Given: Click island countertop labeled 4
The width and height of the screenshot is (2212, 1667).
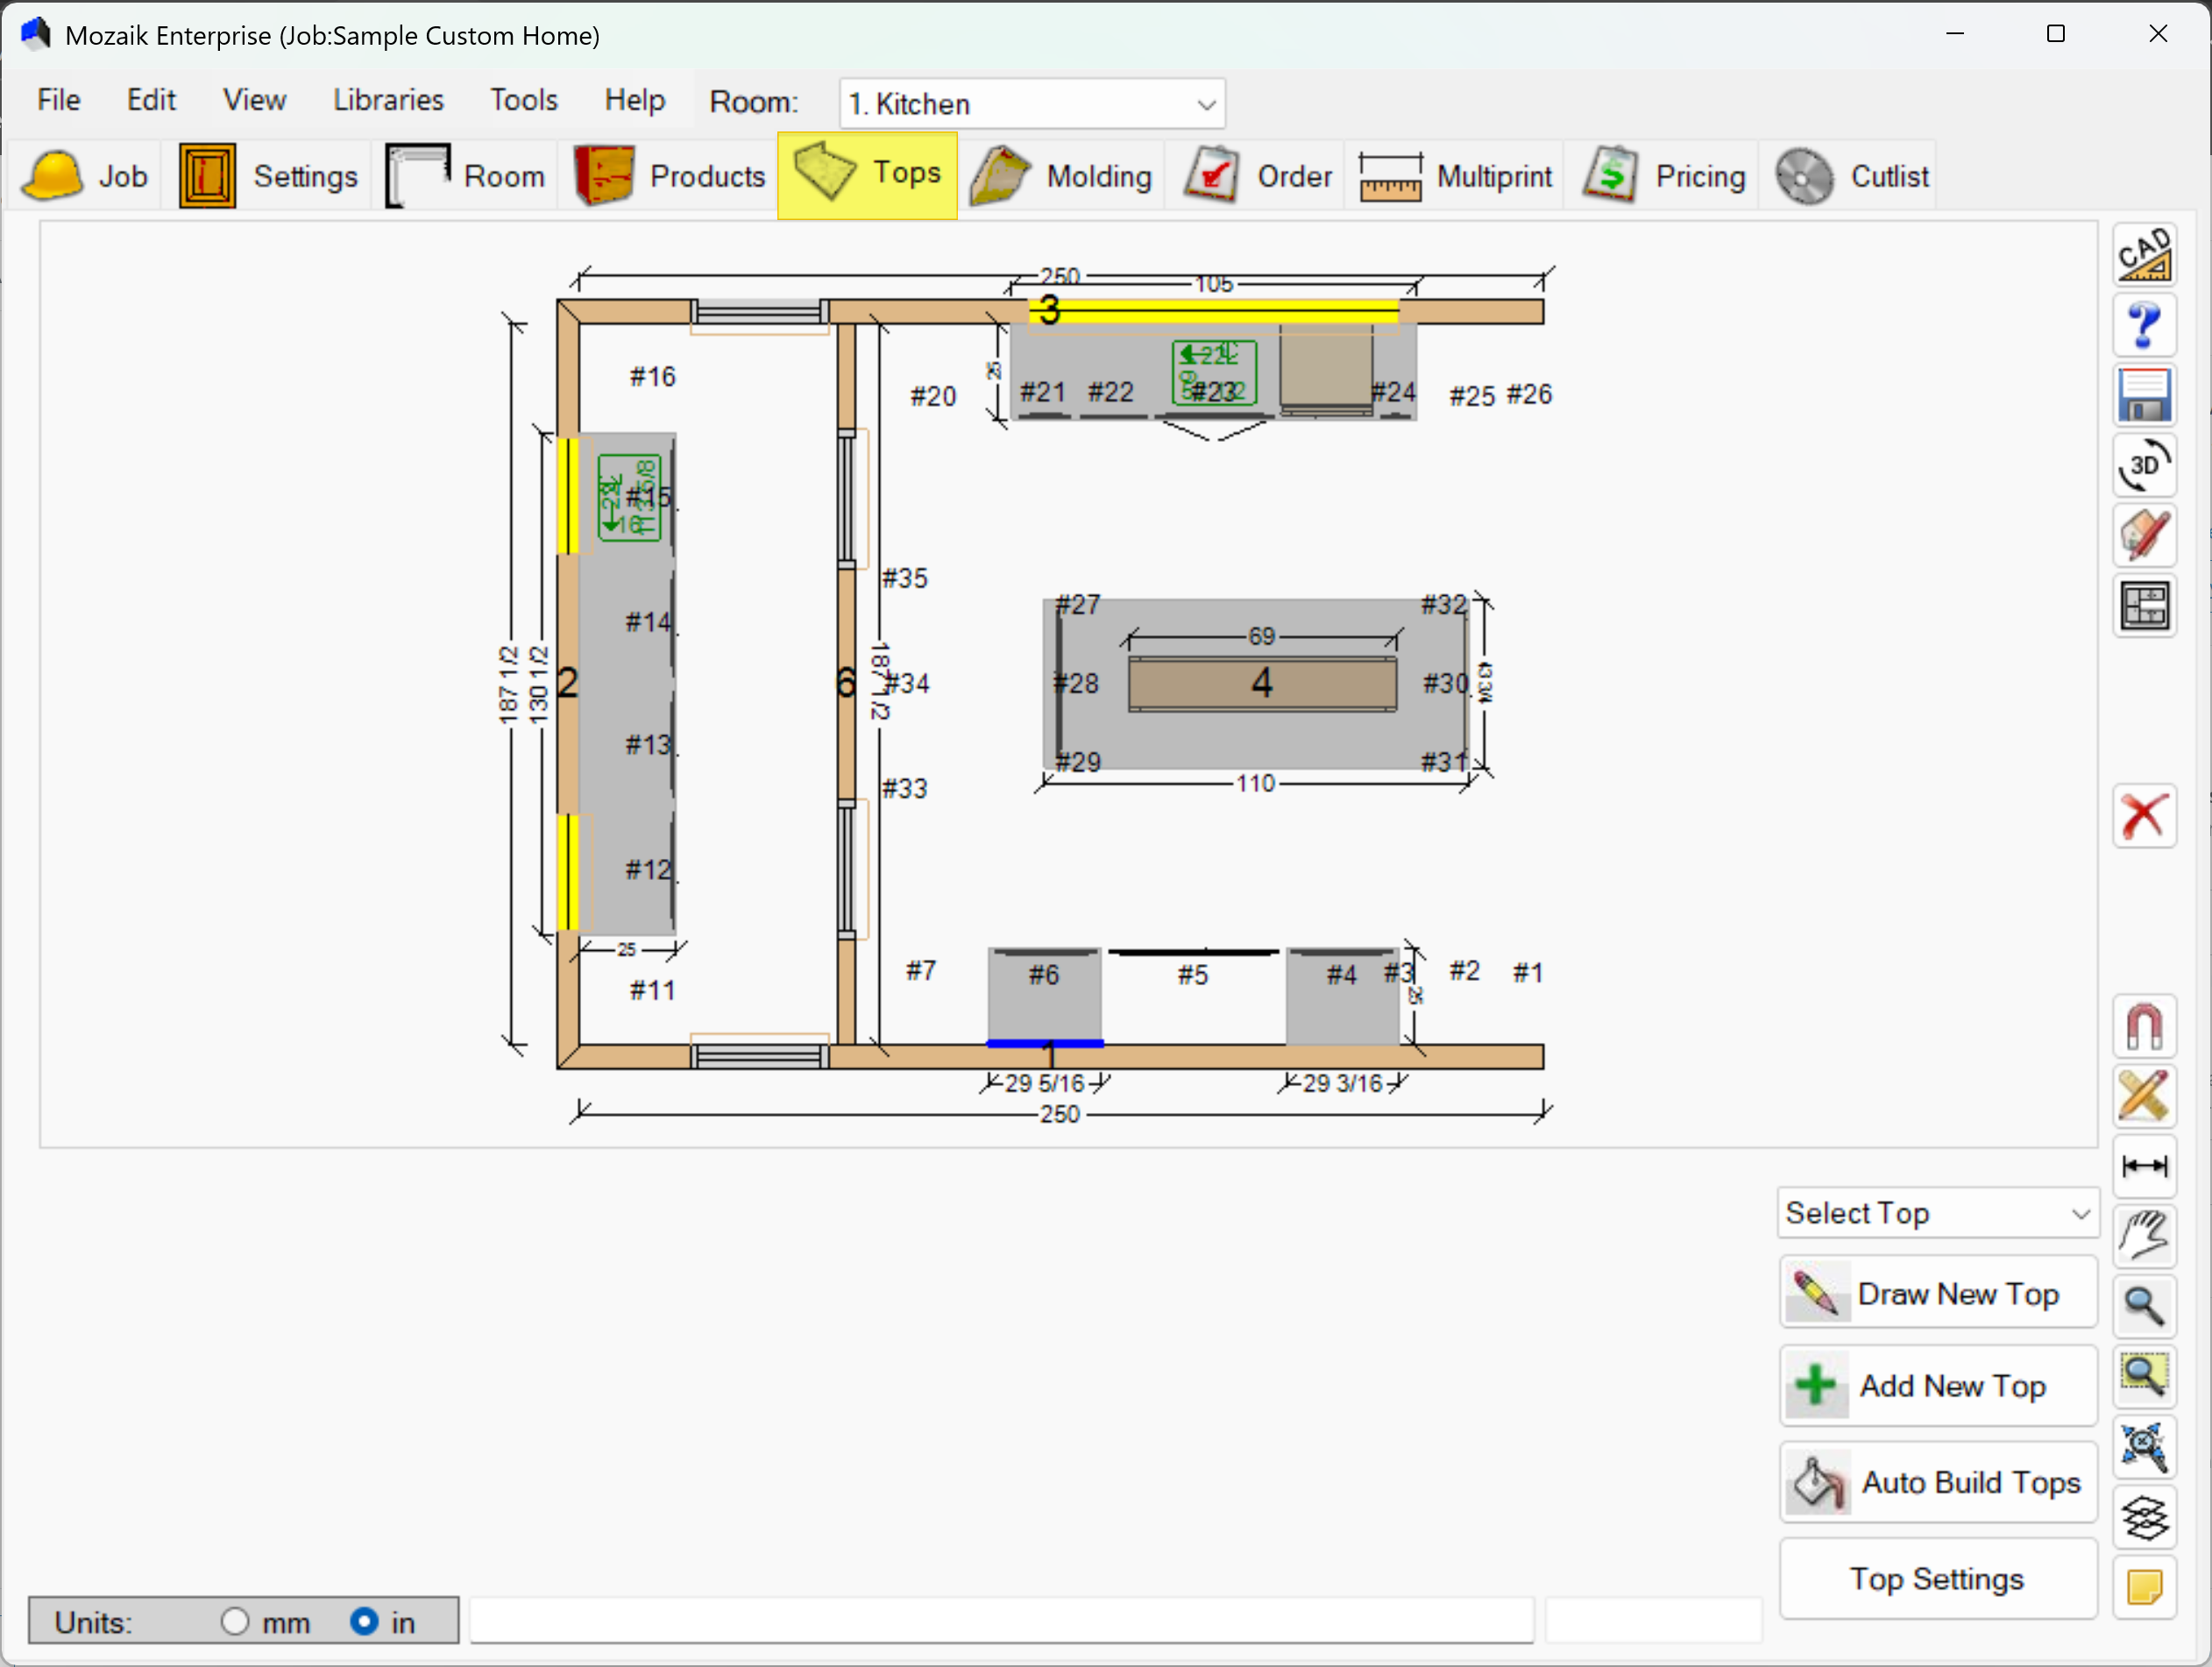Looking at the screenshot, I should pyautogui.click(x=1261, y=684).
